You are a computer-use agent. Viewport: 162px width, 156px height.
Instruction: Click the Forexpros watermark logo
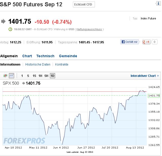(x=24, y=141)
